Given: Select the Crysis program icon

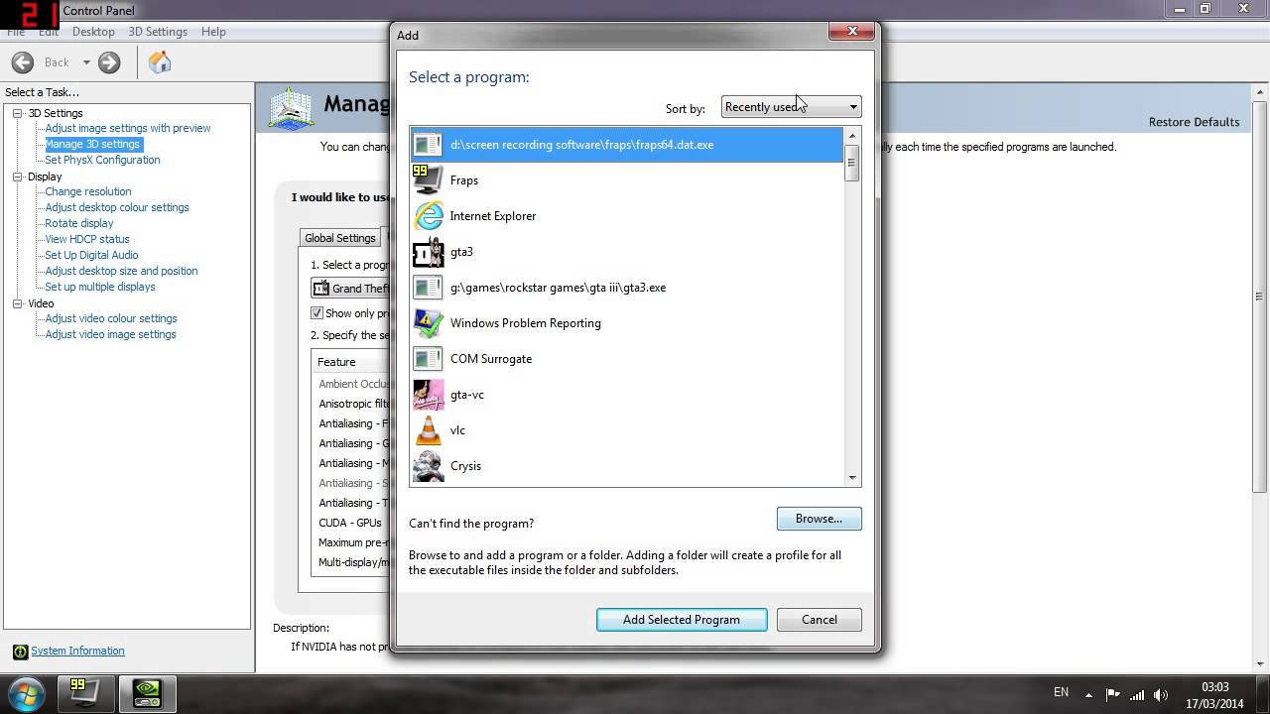Looking at the screenshot, I should 428,466.
